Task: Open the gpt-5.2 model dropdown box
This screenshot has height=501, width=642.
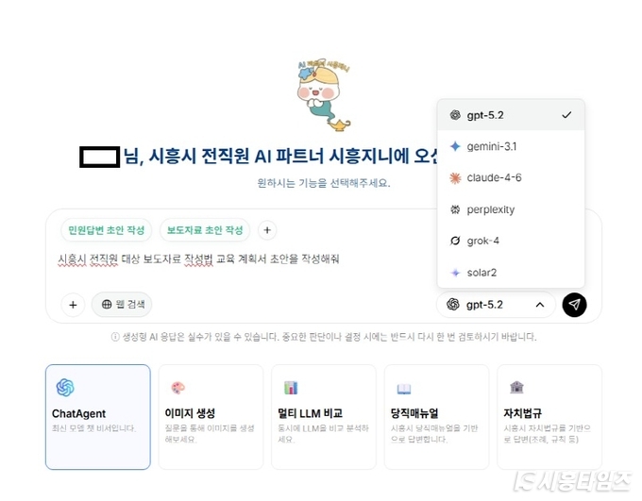Action: click(x=496, y=305)
